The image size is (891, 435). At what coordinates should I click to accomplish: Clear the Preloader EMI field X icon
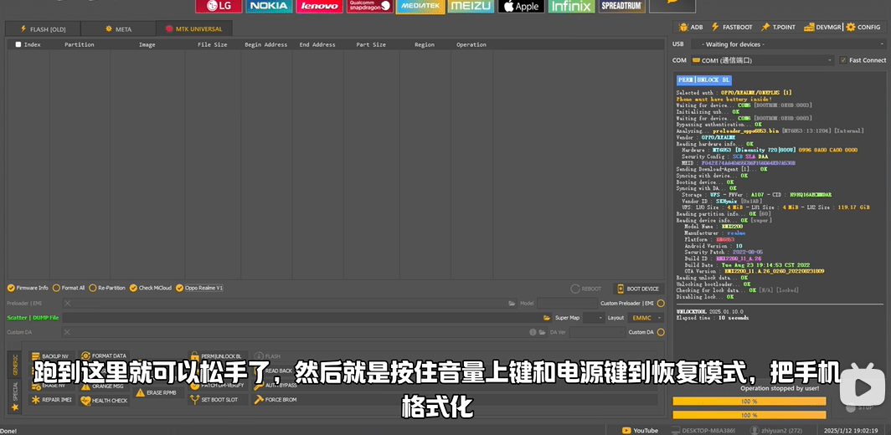click(68, 304)
